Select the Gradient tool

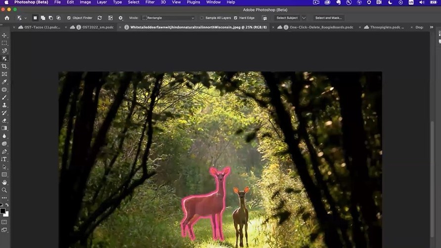tap(4, 128)
